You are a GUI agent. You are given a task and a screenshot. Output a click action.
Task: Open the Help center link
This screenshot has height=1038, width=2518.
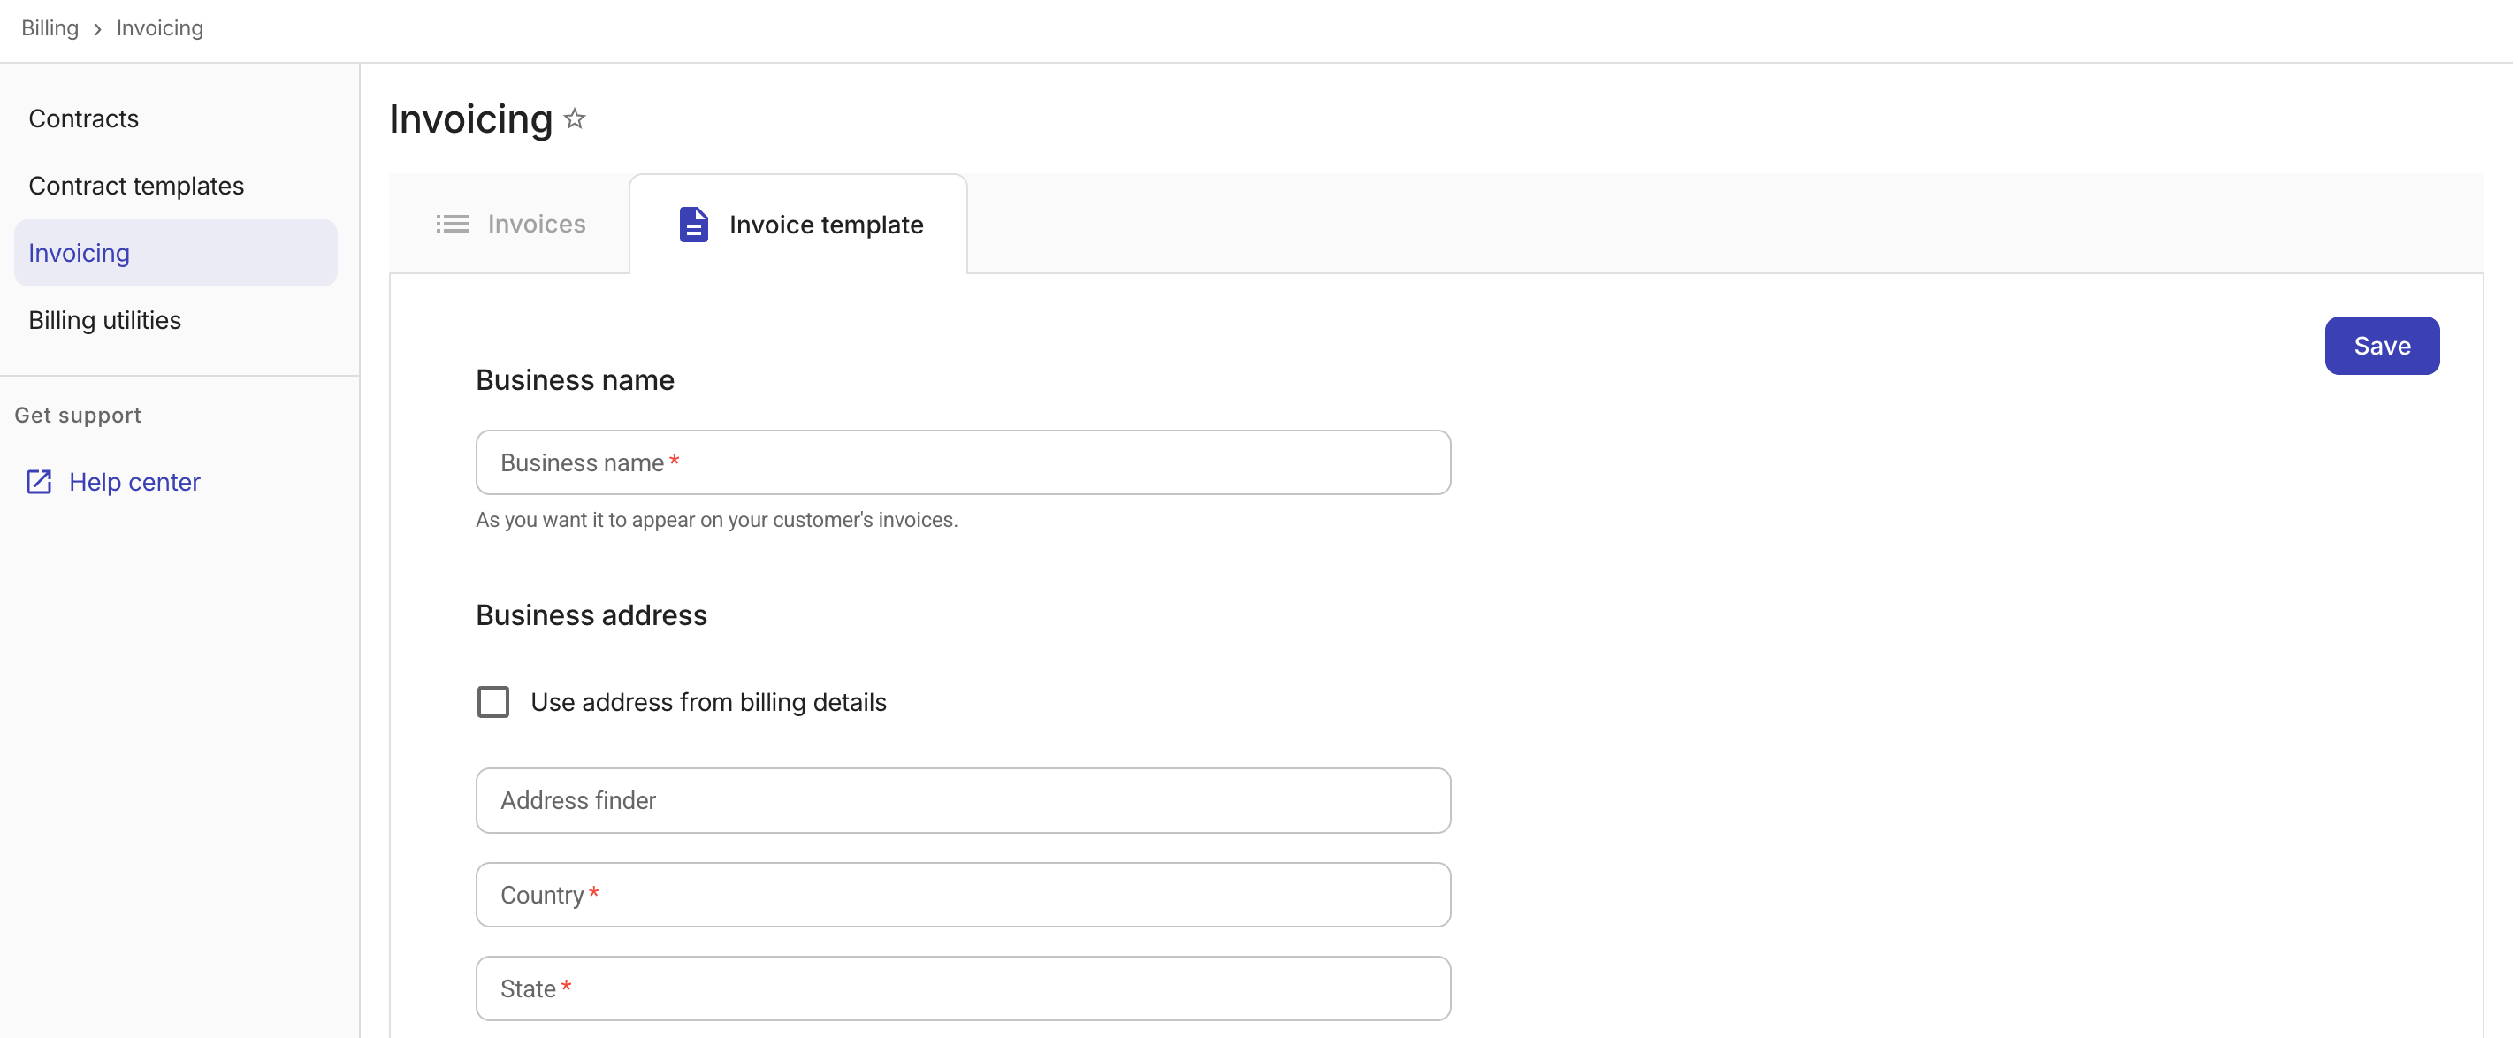(x=134, y=482)
